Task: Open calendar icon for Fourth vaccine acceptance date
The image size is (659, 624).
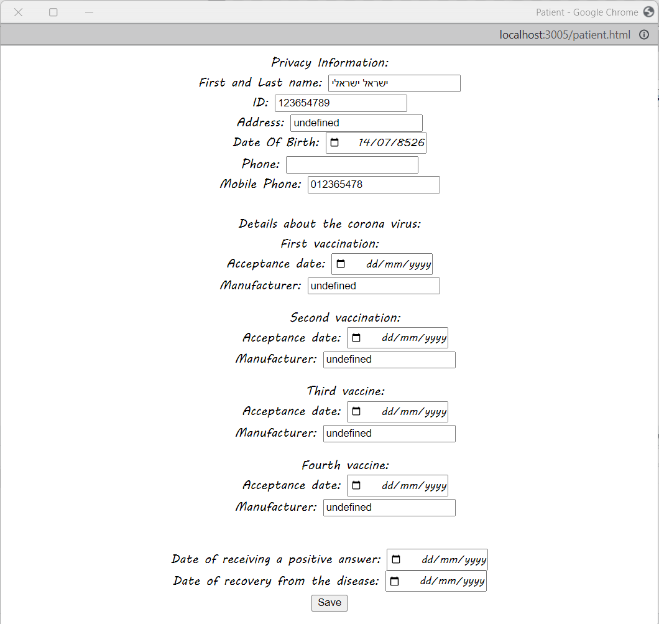Action: (x=356, y=485)
